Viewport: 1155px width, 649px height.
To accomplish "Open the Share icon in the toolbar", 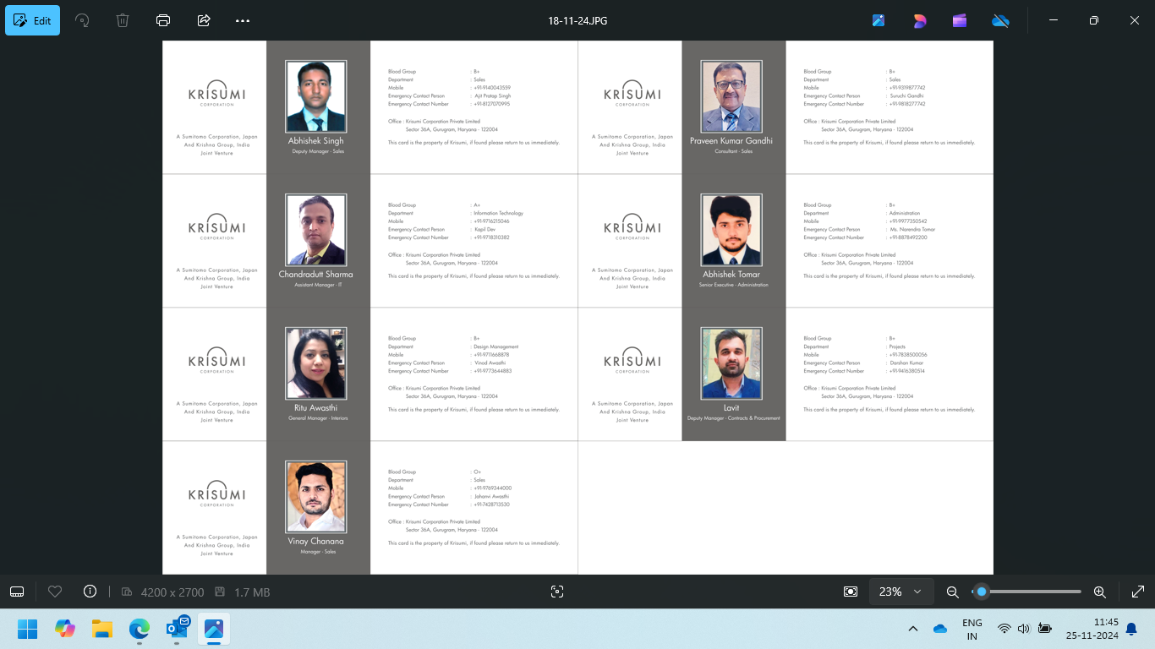I will 204,20.
